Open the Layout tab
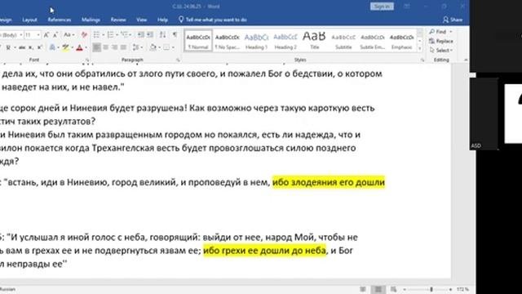Viewport: 522px width, 294px height. 29,20
